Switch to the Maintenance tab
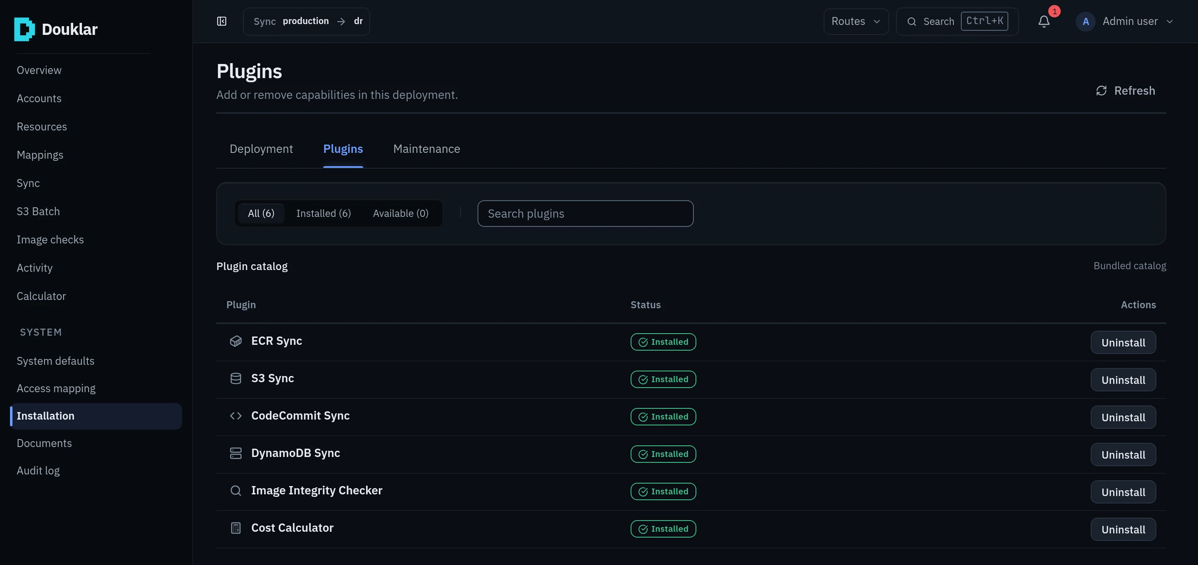Viewport: 1198px width, 565px height. pos(426,149)
